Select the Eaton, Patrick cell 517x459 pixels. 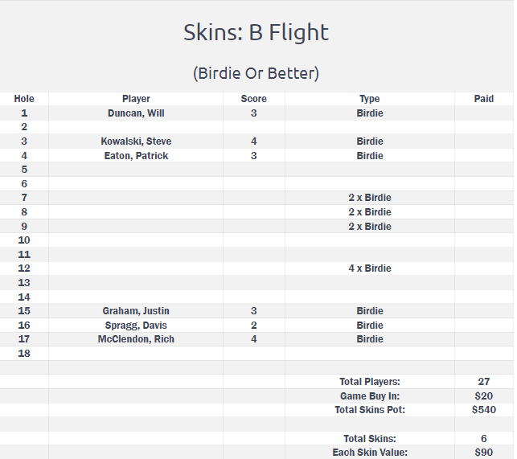click(x=136, y=156)
